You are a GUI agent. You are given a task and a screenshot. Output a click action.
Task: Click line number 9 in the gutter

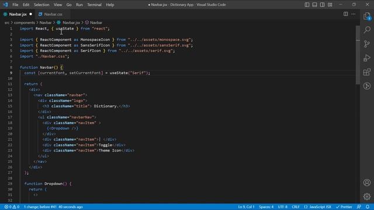11,73
